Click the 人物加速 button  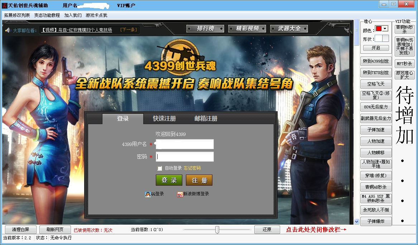coord(376,141)
